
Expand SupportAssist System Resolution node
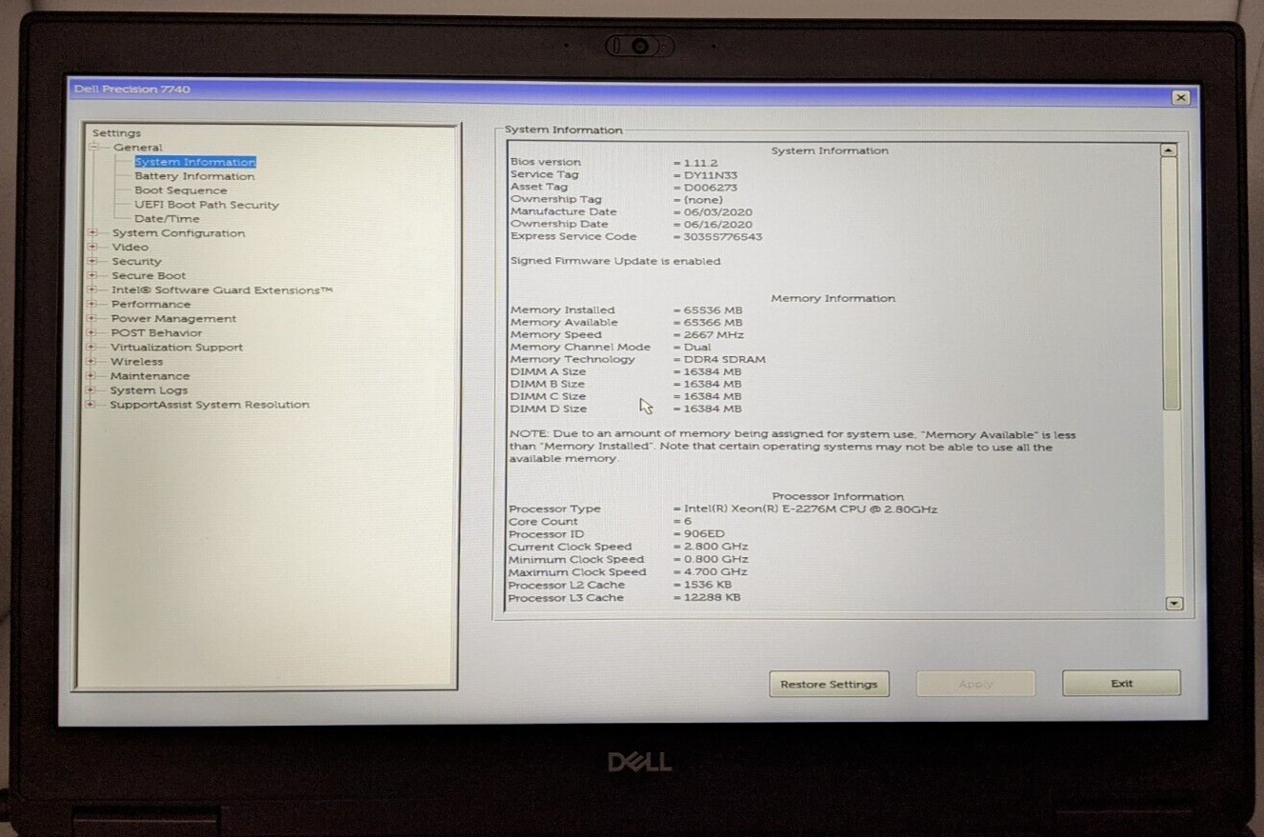(90, 405)
